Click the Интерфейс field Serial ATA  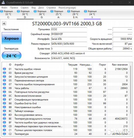(69, 39)
